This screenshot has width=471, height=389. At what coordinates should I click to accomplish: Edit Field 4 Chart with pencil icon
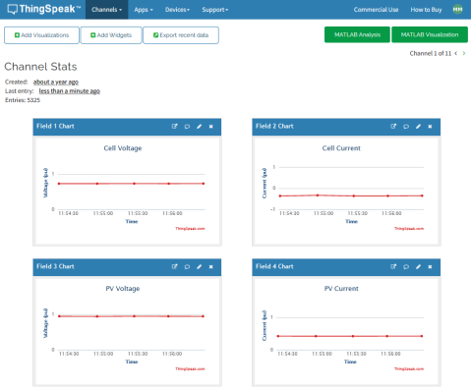pyautogui.click(x=418, y=267)
